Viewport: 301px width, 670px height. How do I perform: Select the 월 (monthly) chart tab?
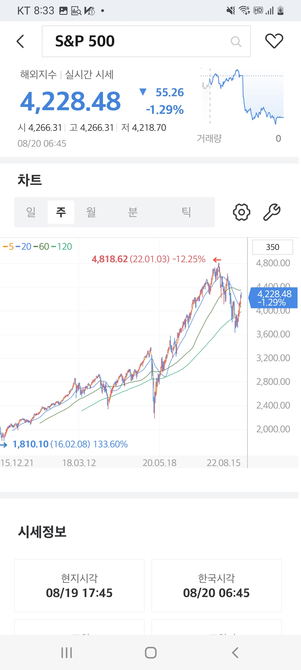(91, 212)
